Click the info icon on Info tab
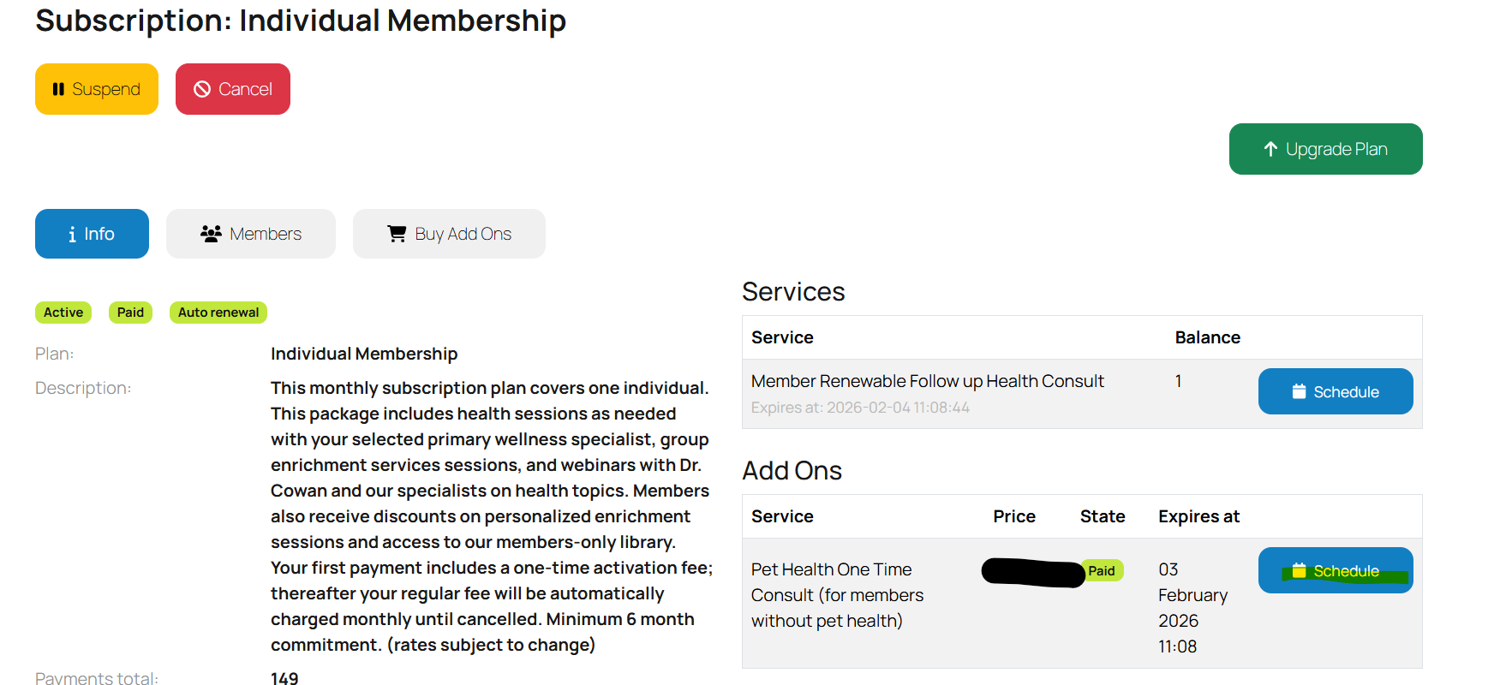The height and width of the screenshot is (685, 1512). click(72, 235)
